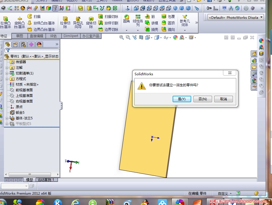Open the Linear Pattern dropdown arrow
This screenshot has height=205, width=272.
[x=138, y=30]
